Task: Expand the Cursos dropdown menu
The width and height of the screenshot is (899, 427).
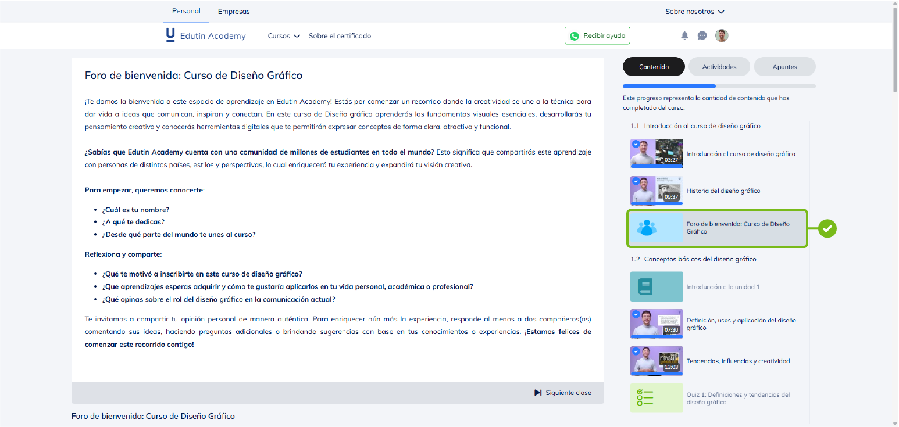Action: (x=284, y=36)
